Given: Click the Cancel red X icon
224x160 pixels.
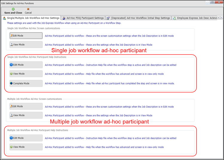Looking at the screenshot, I should click(x=28, y=9).
